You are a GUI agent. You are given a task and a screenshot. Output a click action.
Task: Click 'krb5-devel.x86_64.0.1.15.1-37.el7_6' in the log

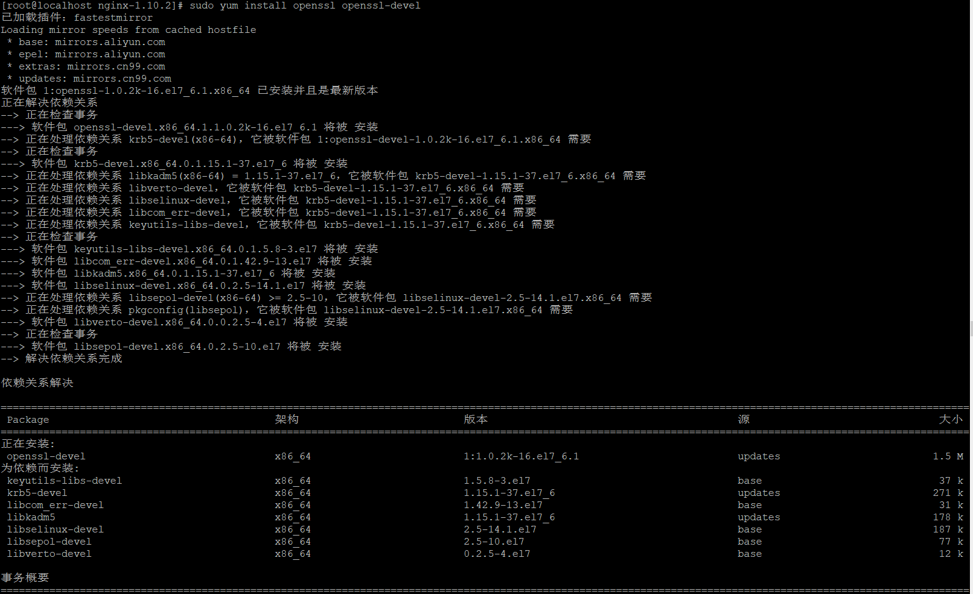coord(180,164)
